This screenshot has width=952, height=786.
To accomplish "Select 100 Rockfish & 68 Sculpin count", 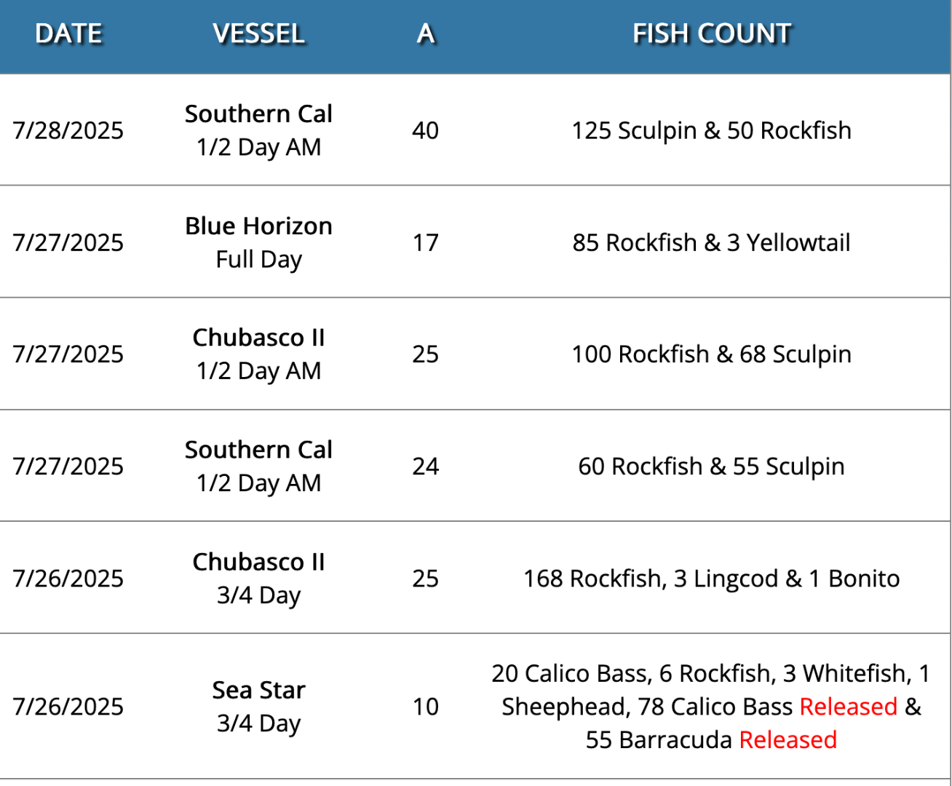I will point(711,354).
